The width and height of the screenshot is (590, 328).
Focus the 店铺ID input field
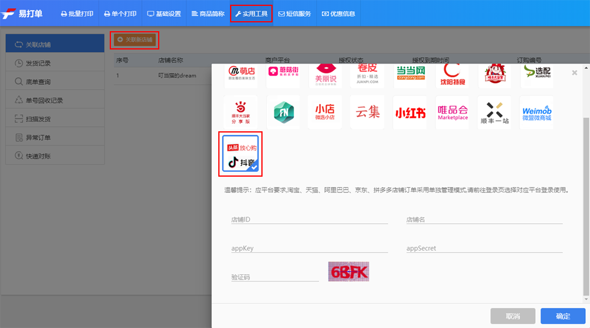pyautogui.click(x=309, y=220)
